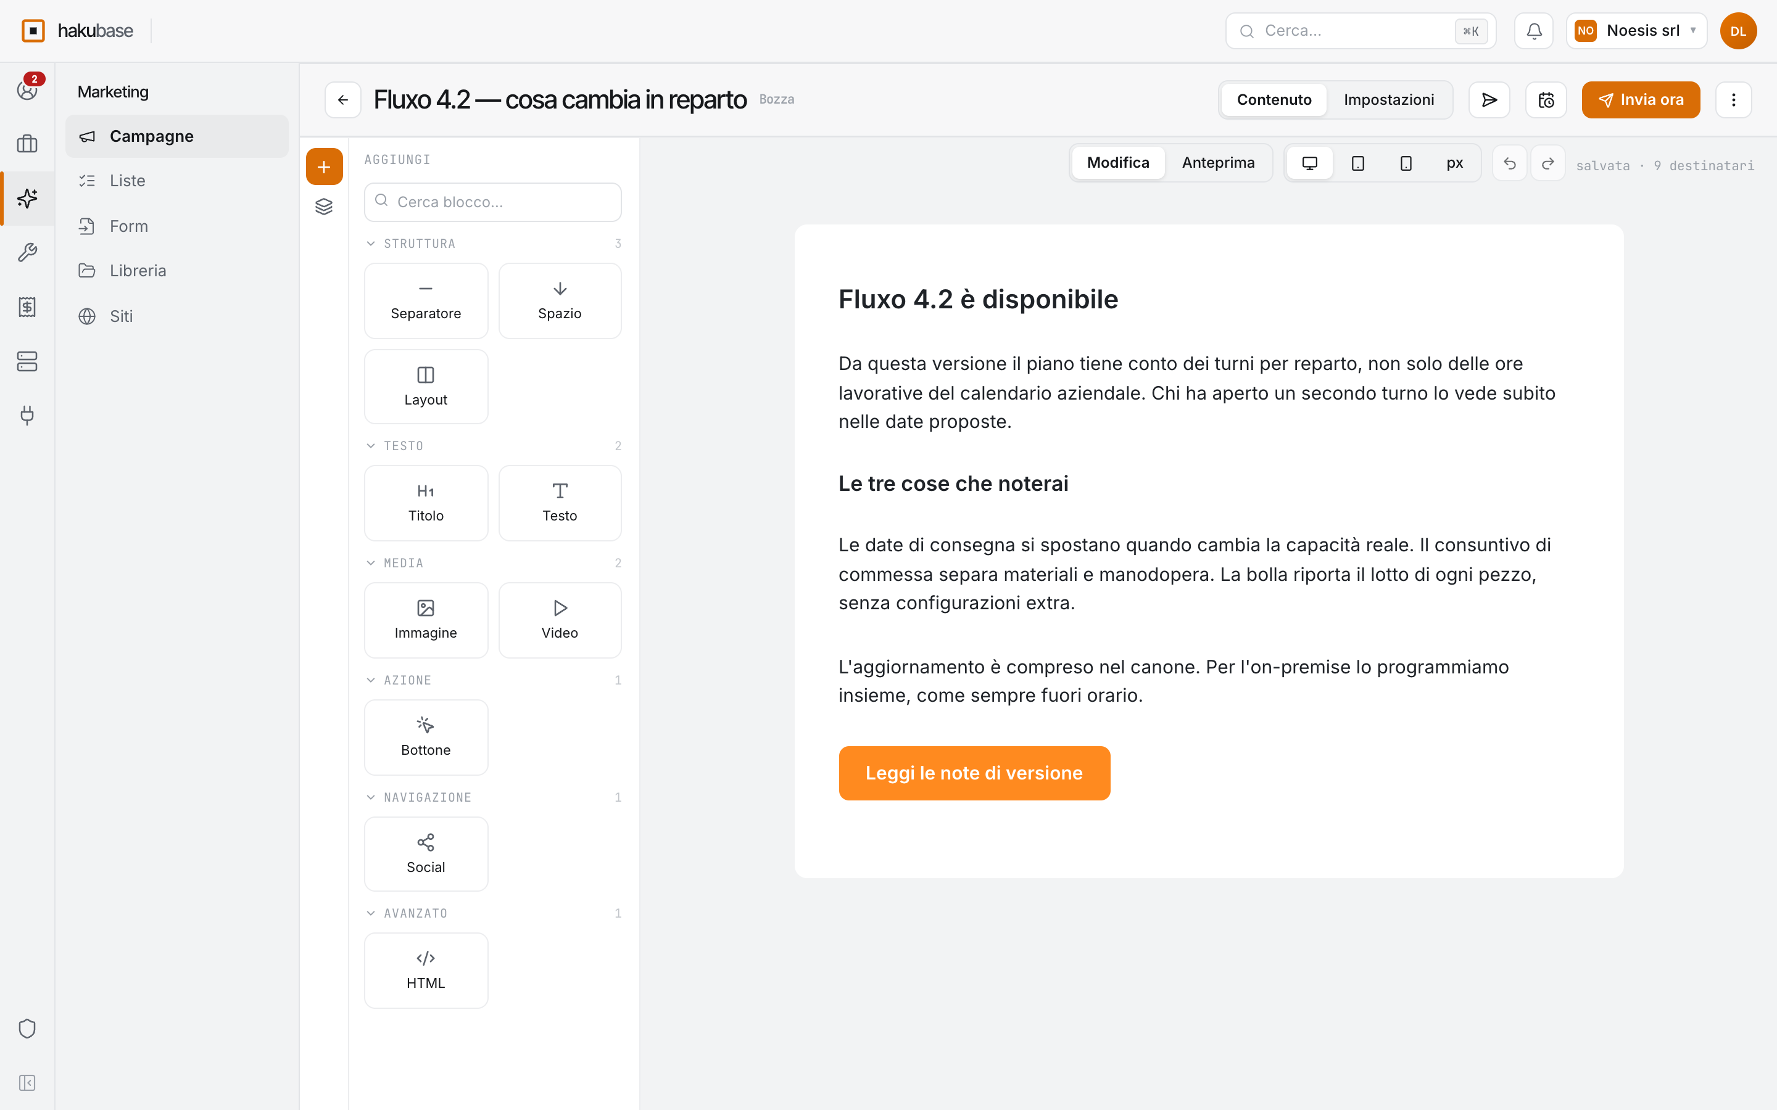Redo the last edit
Viewport: 1777px width, 1110px height.
tap(1548, 163)
